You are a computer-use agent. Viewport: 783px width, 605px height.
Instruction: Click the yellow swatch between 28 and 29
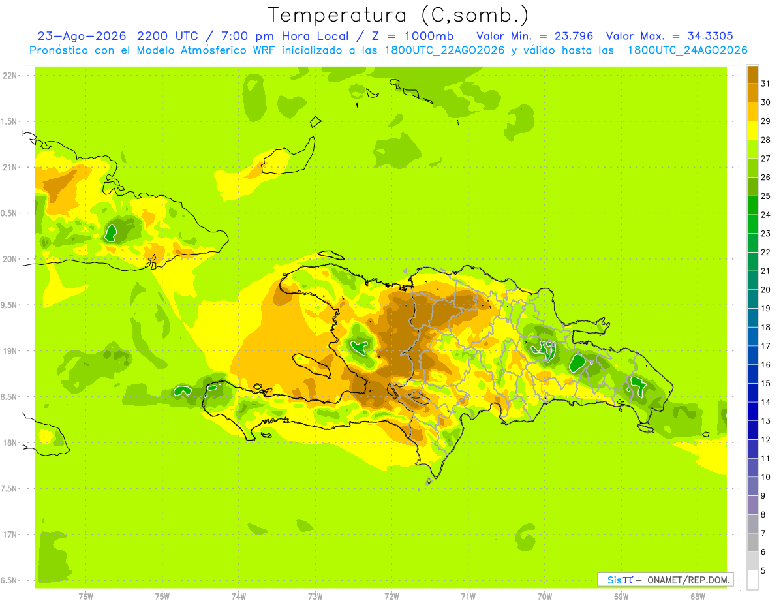click(752, 131)
